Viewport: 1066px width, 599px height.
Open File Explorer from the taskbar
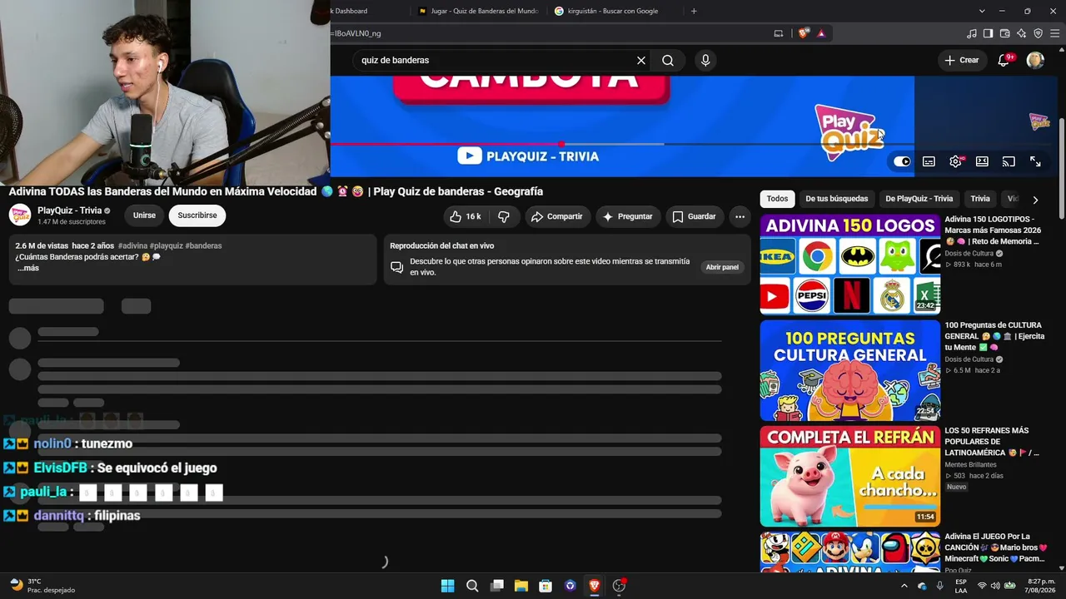pyautogui.click(x=521, y=585)
